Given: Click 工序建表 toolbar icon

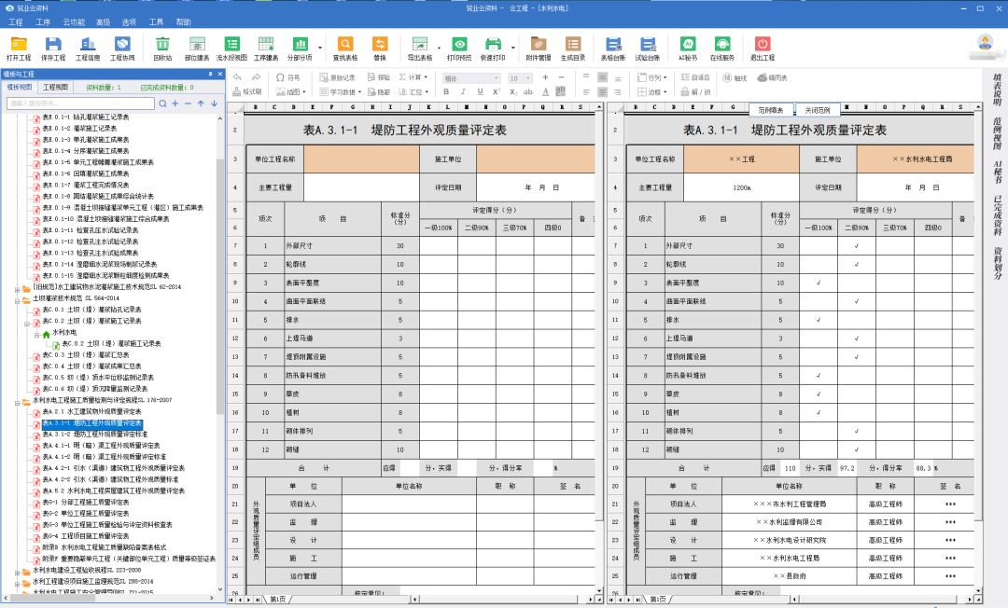Looking at the screenshot, I should pyautogui.click(x=265, y=48).
